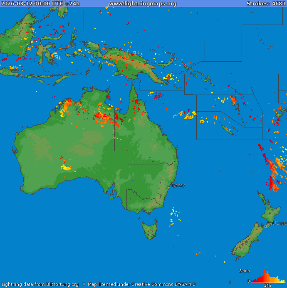Viewport: 287px width, 288px height.
Task: Click the island of Tasmania
Action: tap(150, 230)
